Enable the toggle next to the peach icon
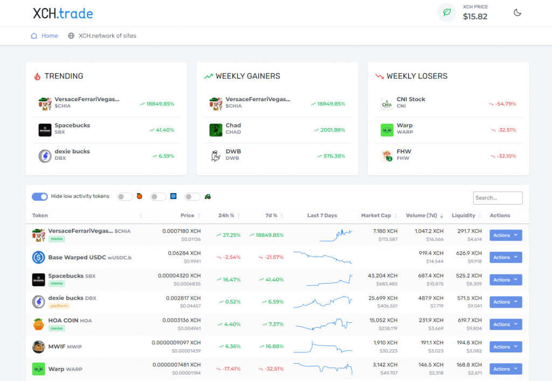 [125, 196]
